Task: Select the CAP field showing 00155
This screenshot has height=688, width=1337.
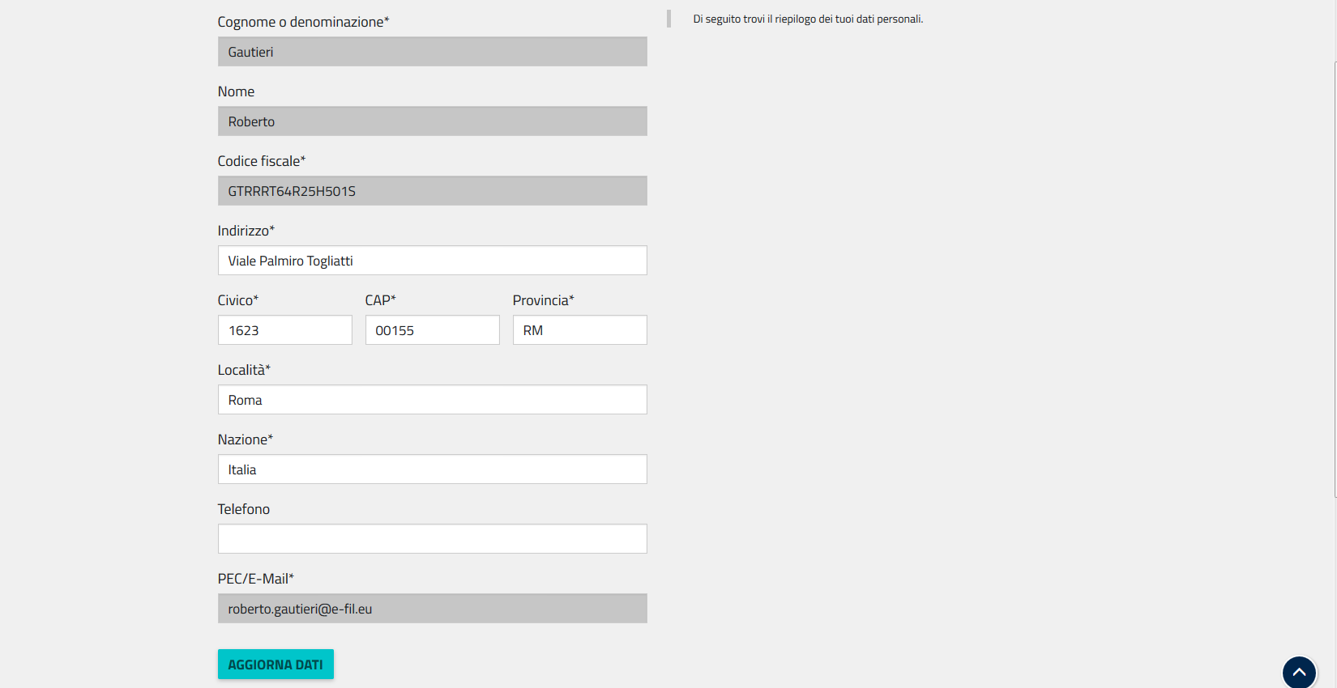Action: (x=432, y=330)
